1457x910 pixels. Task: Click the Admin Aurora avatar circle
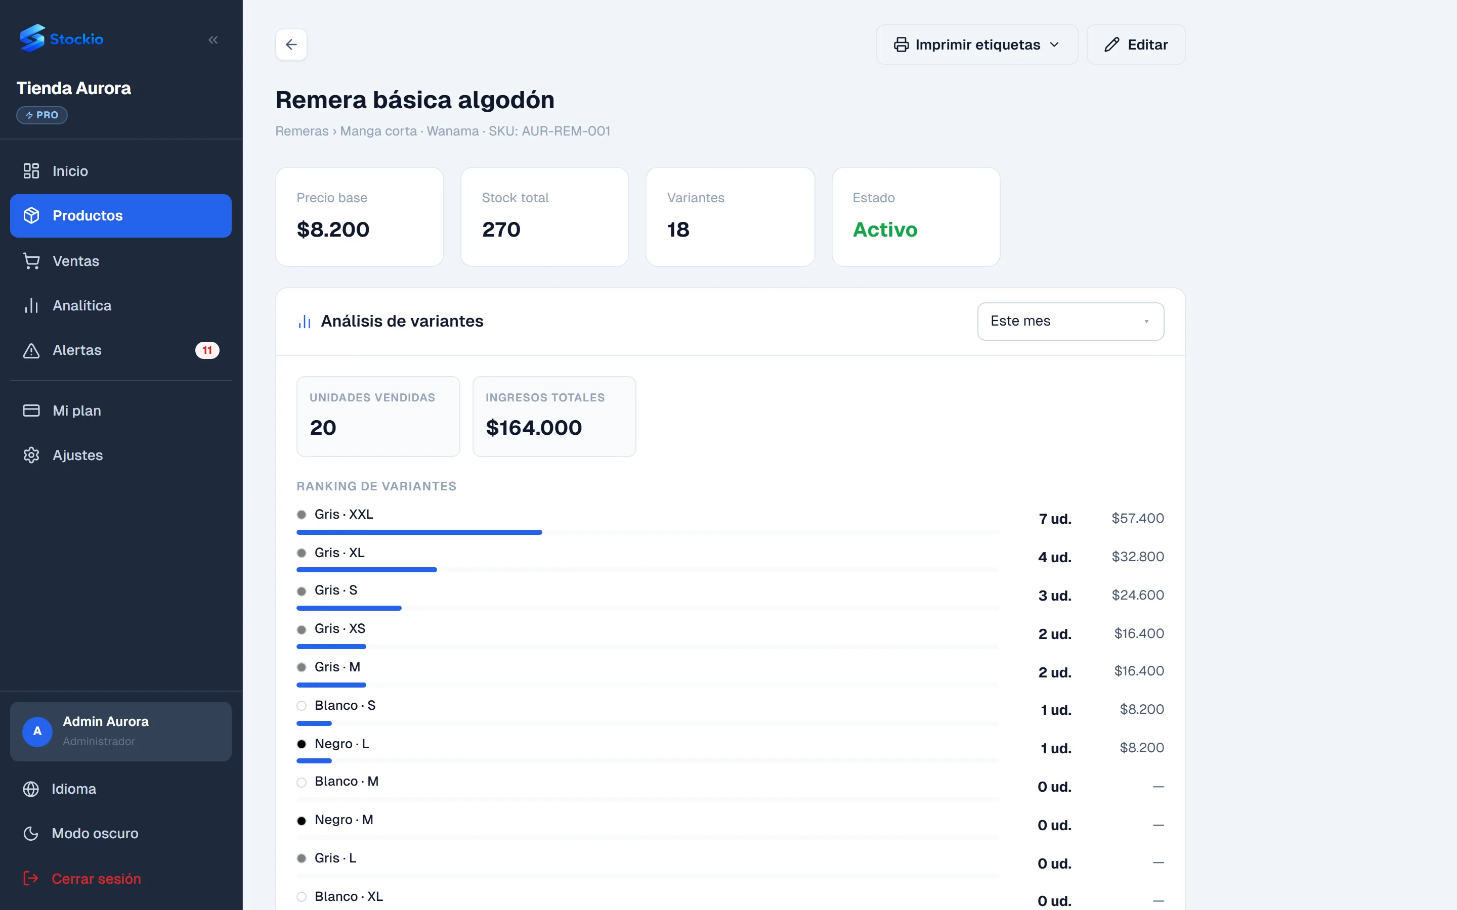click(37, 731)
